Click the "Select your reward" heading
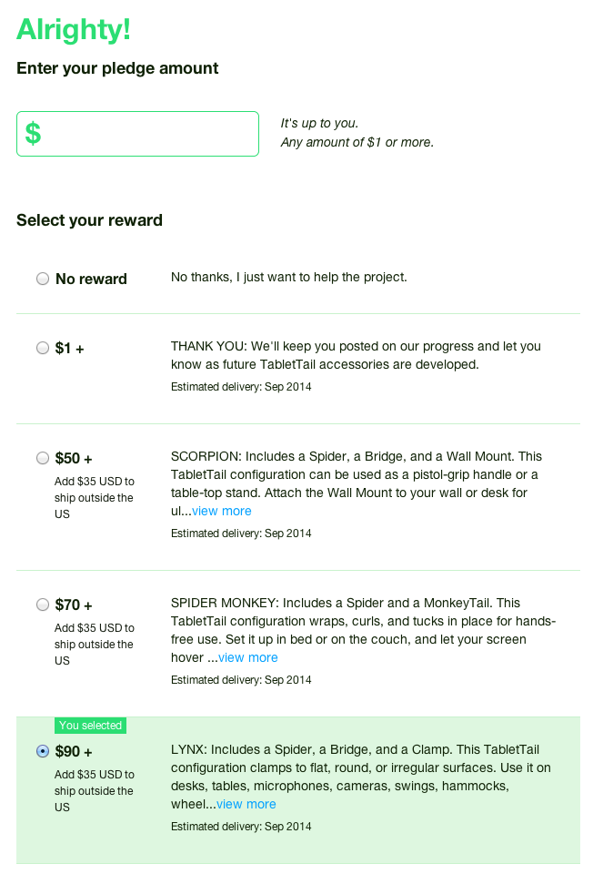The width and height of the screenshot is (593, 874). point(88,220)
